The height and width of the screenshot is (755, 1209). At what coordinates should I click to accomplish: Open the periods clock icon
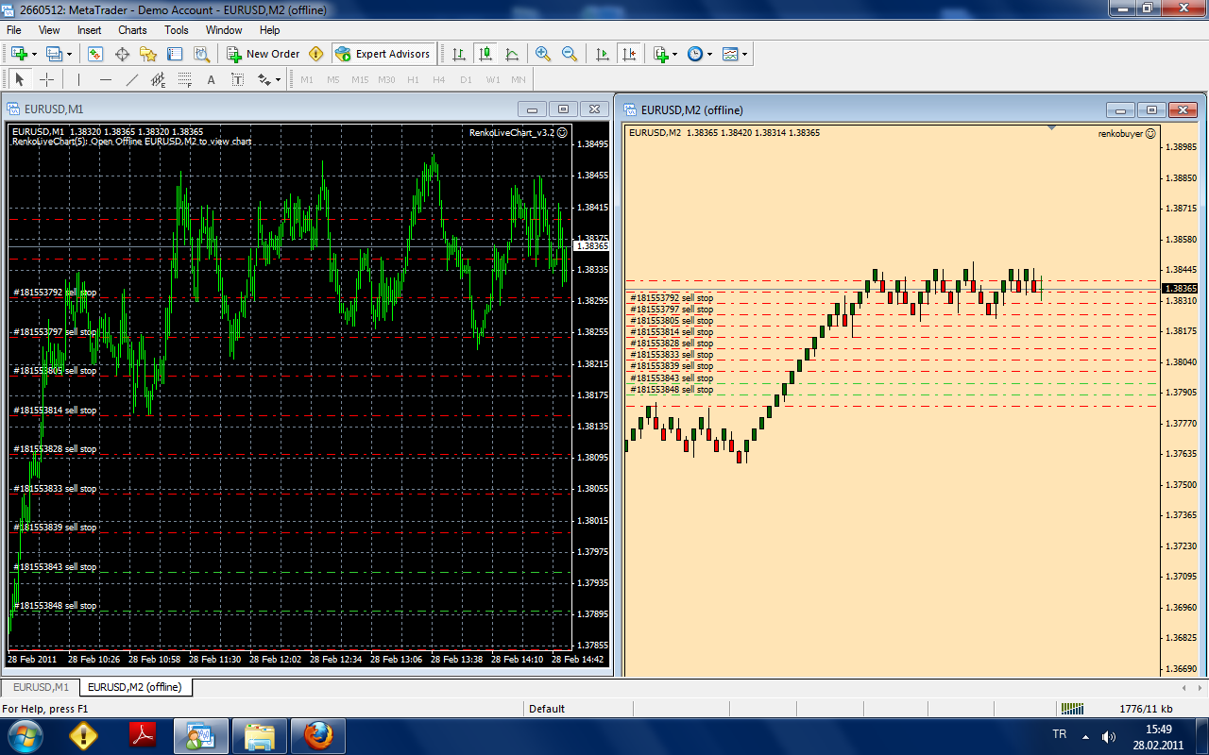[x=695, y=54]
